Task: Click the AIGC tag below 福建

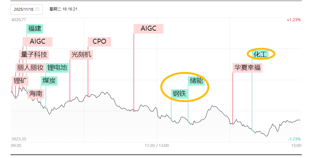Action: 37,42
